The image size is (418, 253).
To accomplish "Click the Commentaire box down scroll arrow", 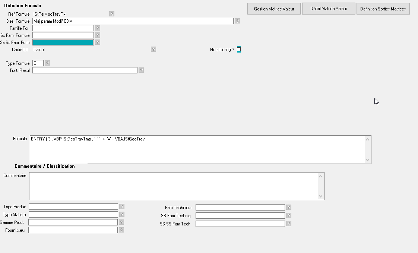I will pos(321,196).
